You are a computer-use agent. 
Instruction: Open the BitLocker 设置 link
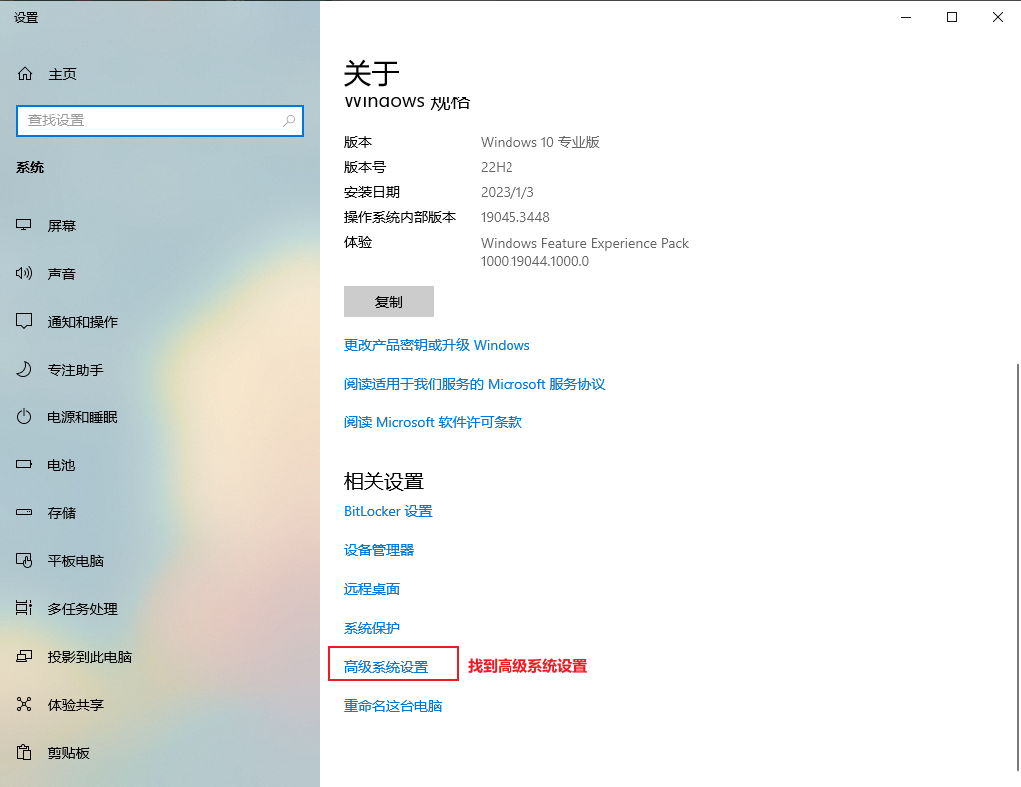[x=388, y=511]
